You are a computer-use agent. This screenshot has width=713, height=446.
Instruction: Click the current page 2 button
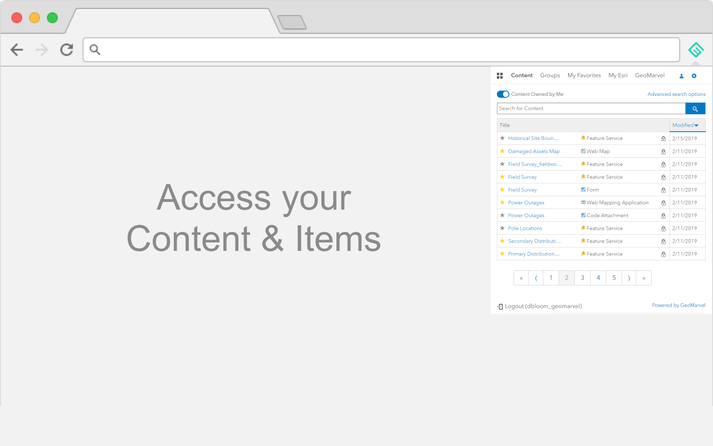(x=567, y=278)
